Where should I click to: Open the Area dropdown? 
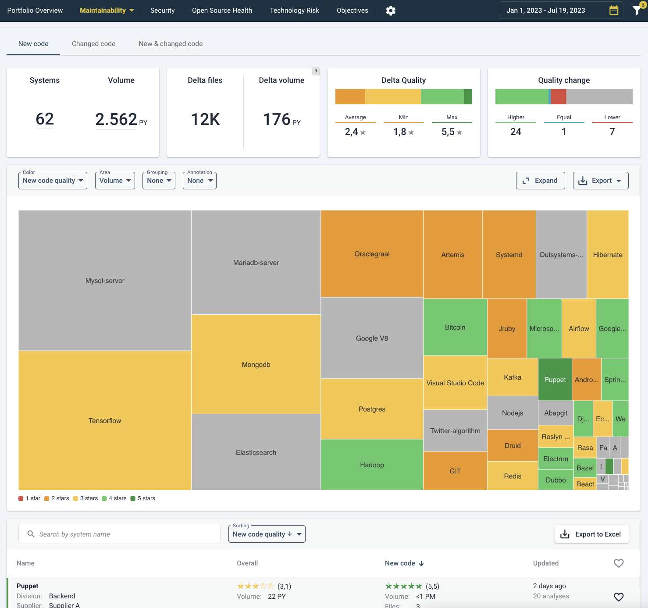[115, 181]
